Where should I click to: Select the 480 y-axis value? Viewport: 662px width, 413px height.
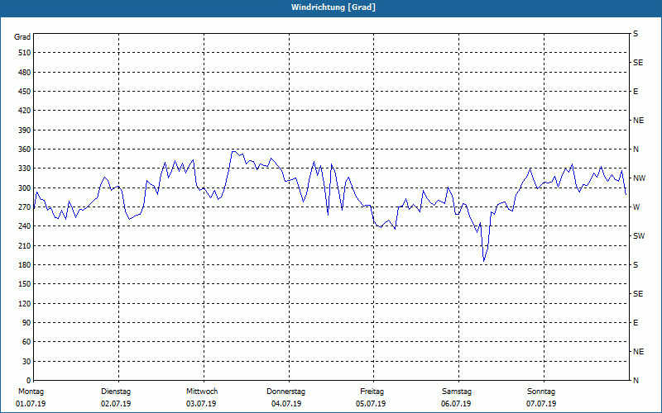point(25,73)
